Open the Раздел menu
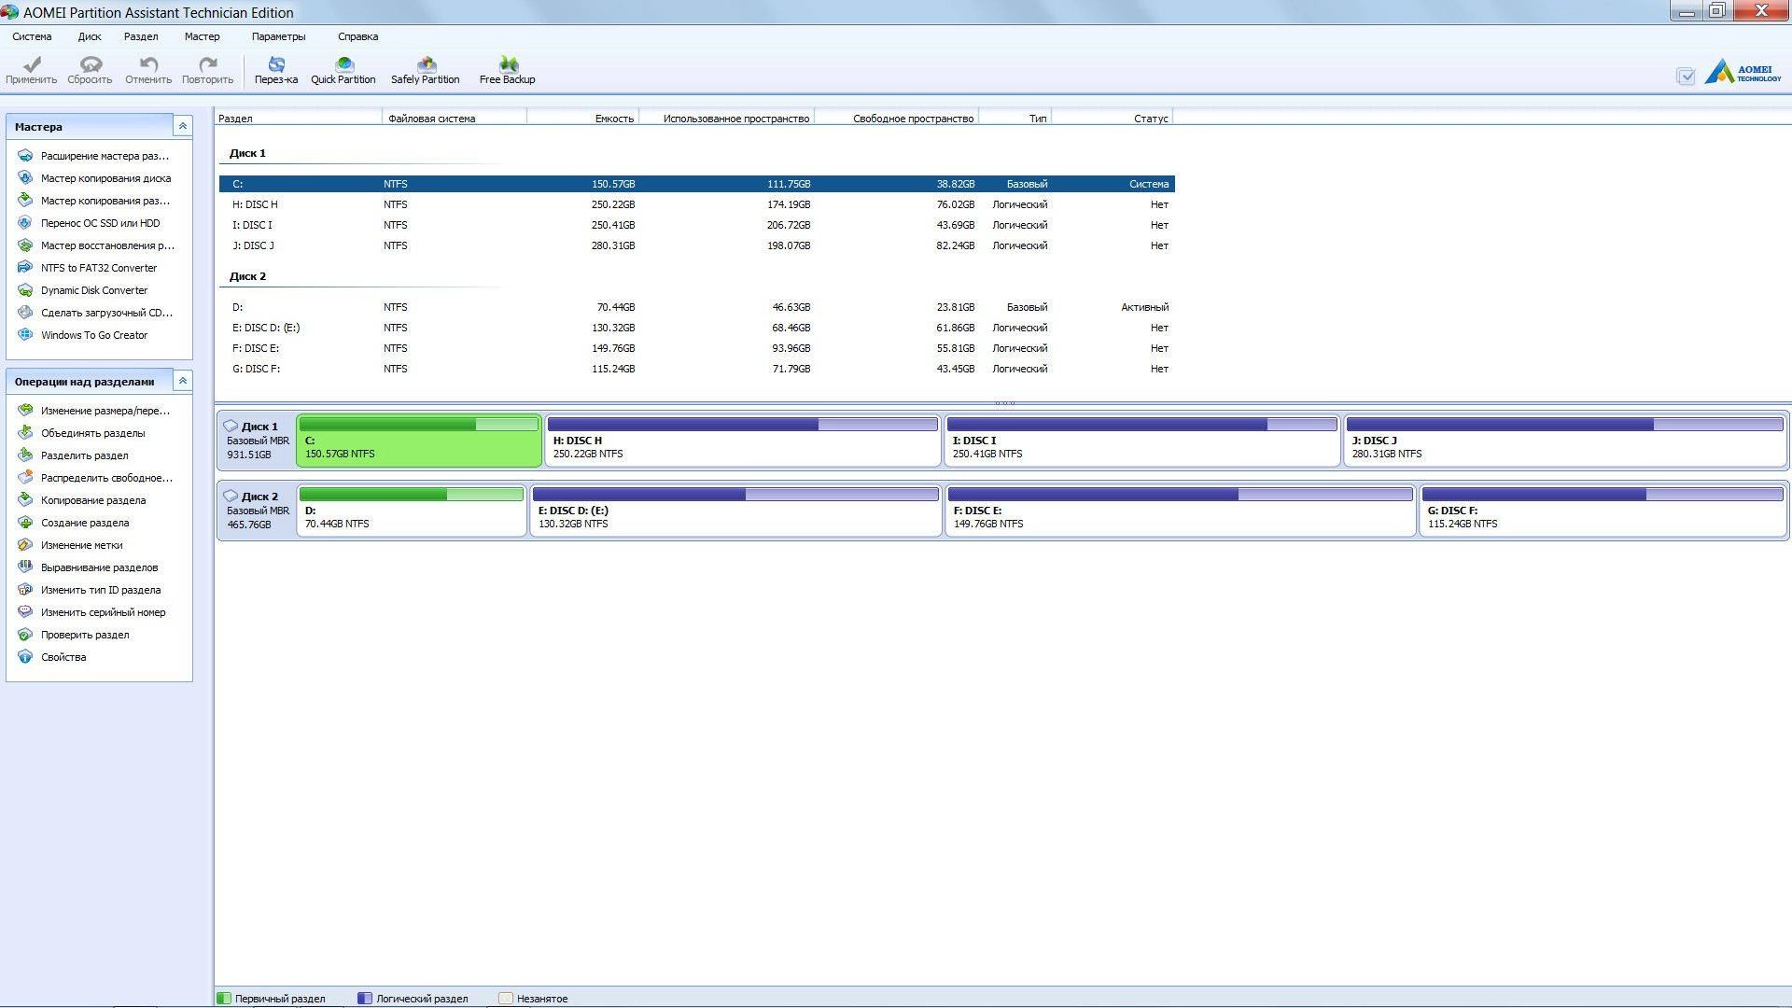Viewport: 1792px width, 1008px height. pyautogui.click(x=141, y=36)
